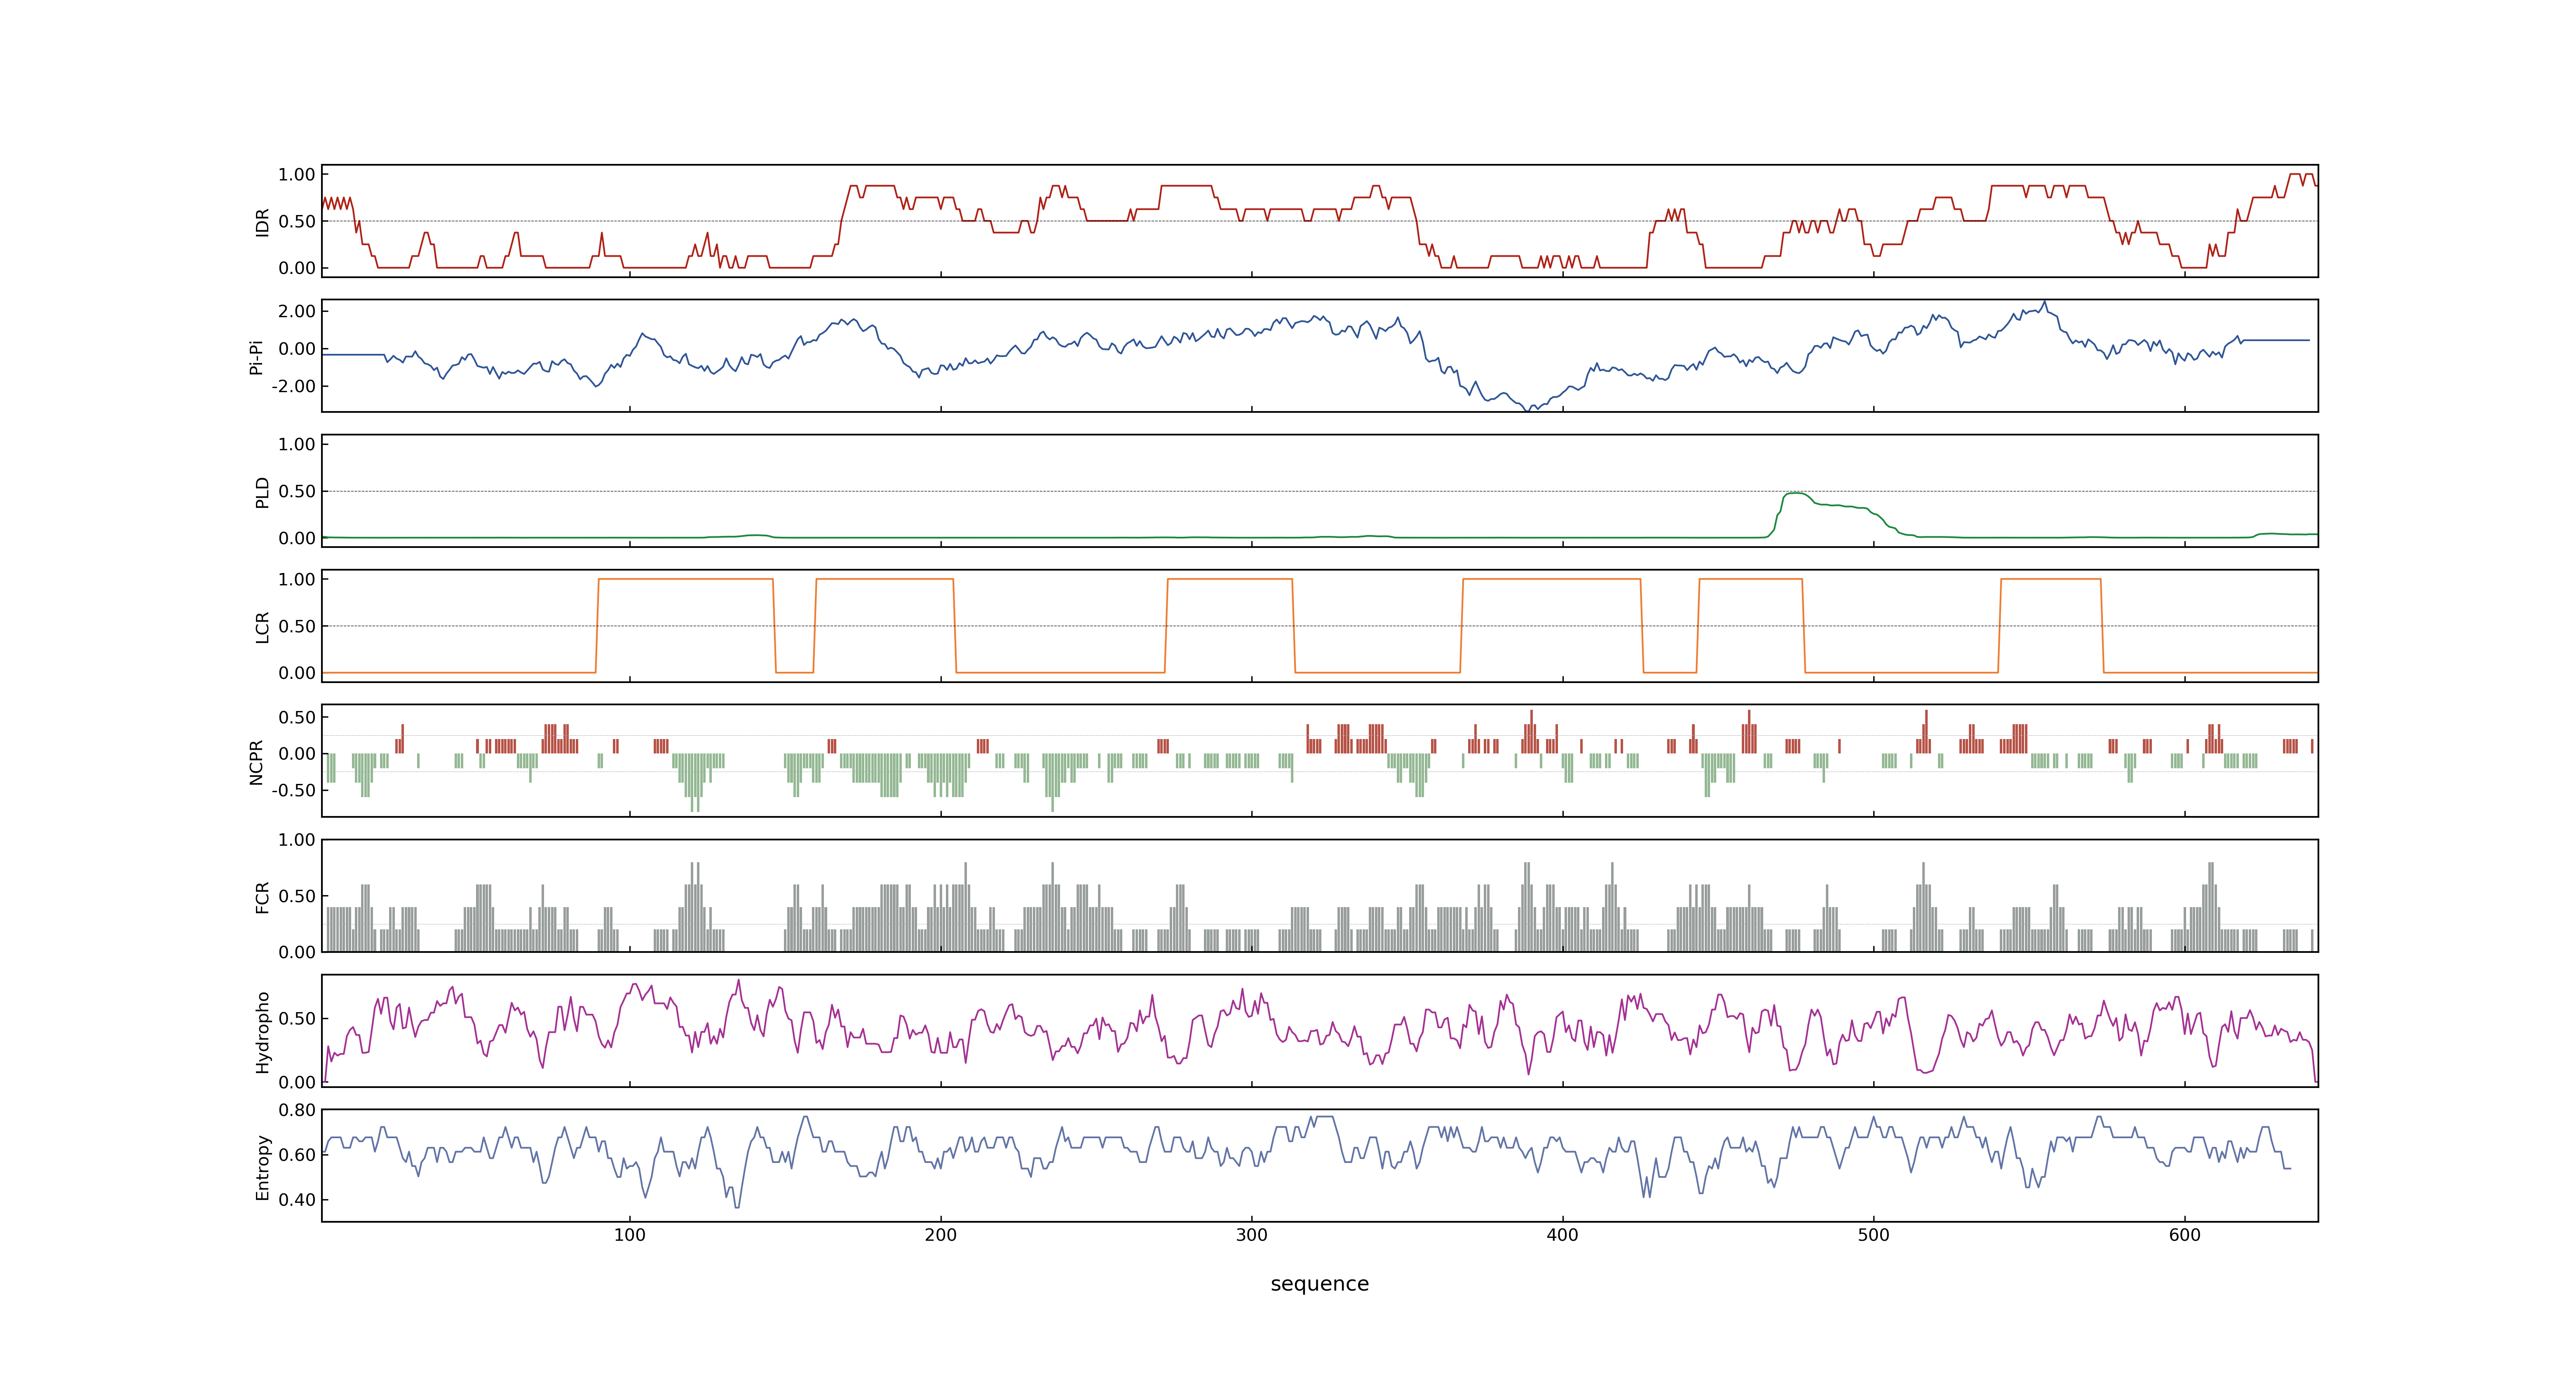Click x-axis tick label 600
Screen dimensions: 2576x1373
click(x=2184, y=1235)
